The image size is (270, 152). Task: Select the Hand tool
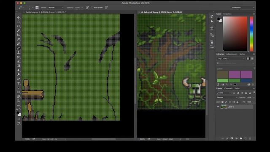pos(19,96)
